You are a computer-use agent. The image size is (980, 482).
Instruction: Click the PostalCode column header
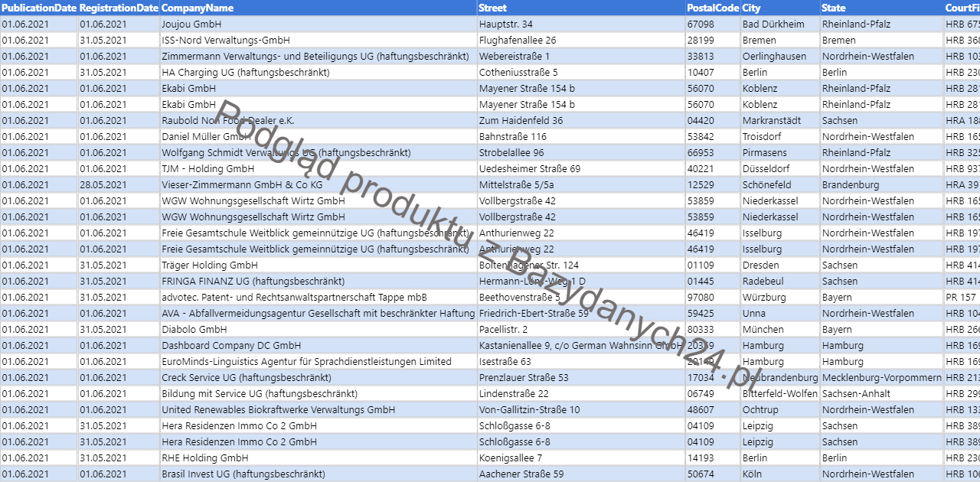point(713,8)
